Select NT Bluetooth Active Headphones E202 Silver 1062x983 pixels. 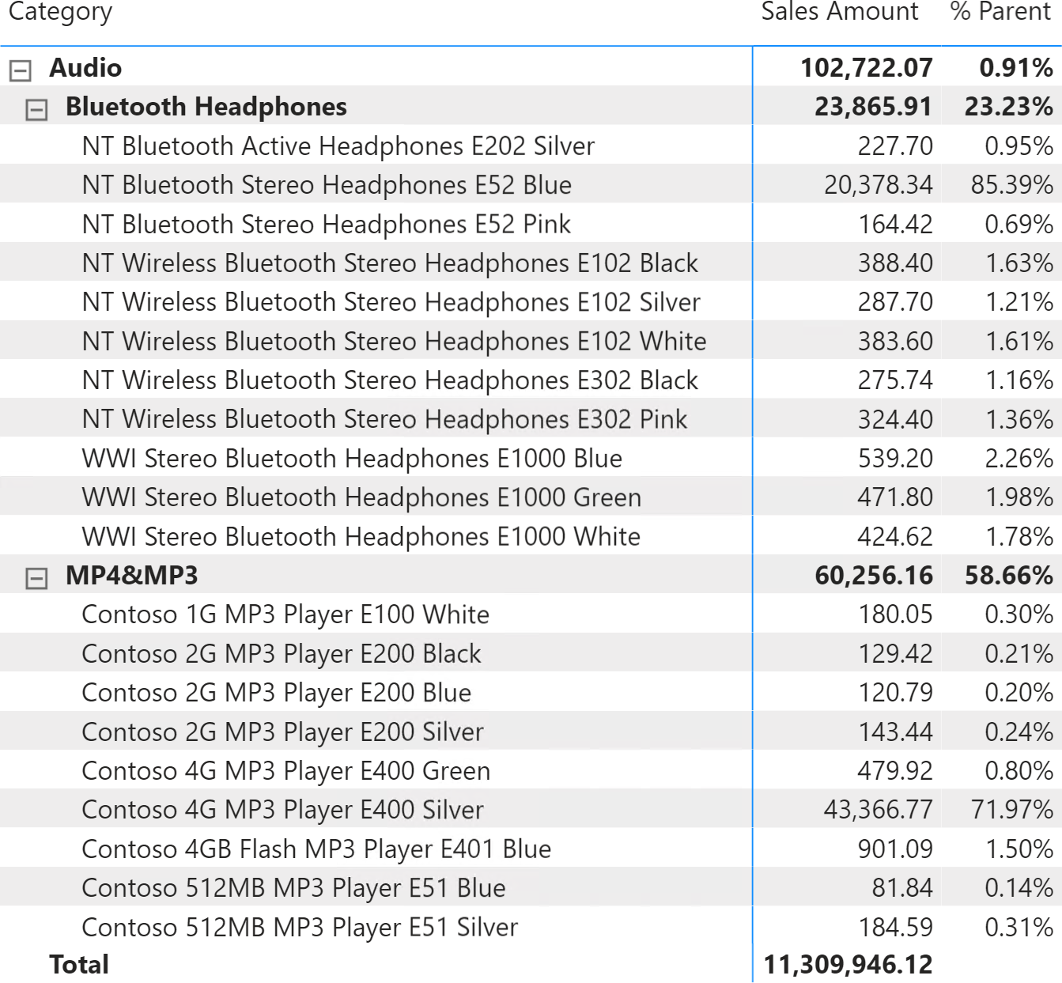tap(338, 146)
